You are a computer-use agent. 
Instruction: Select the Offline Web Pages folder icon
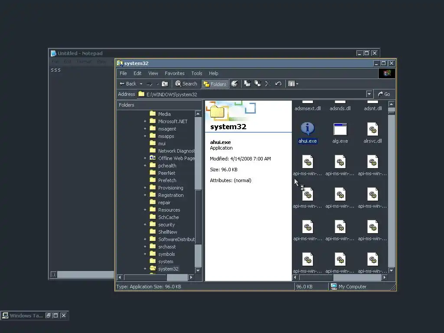tap(153, 158)
